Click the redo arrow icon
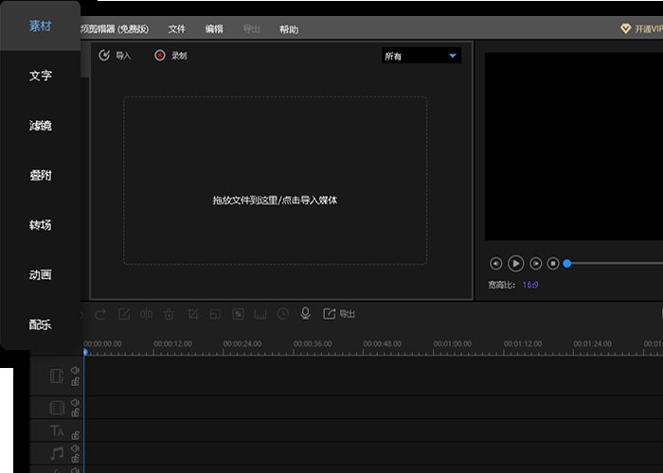Screen dimensions: 663x473 (x=101, y=313)
